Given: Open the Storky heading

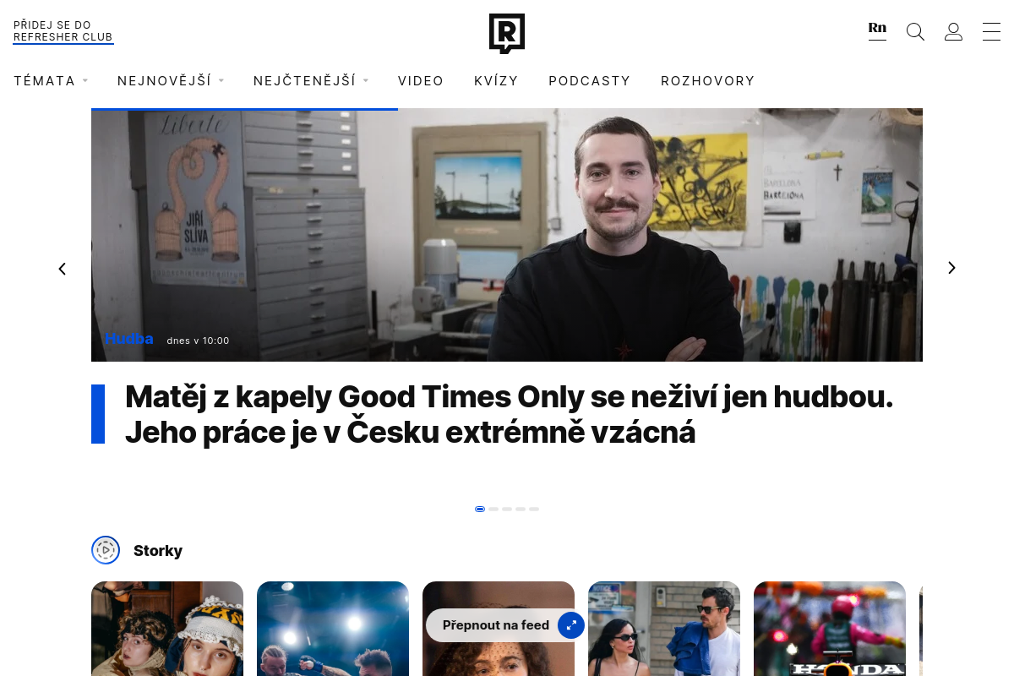Looking at the screenshot, I should (x=158, y=551).
